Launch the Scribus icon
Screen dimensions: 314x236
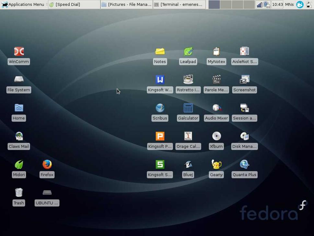[160, 108]
